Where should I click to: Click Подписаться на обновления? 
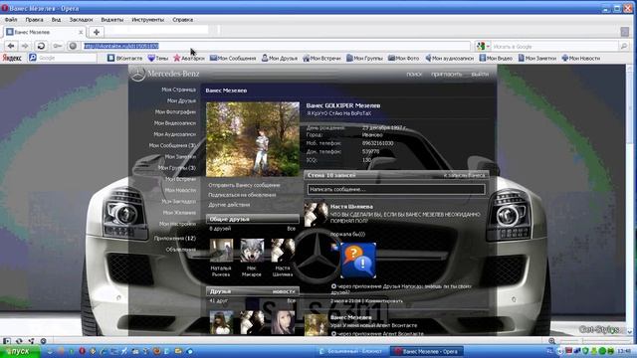point(242,195)
